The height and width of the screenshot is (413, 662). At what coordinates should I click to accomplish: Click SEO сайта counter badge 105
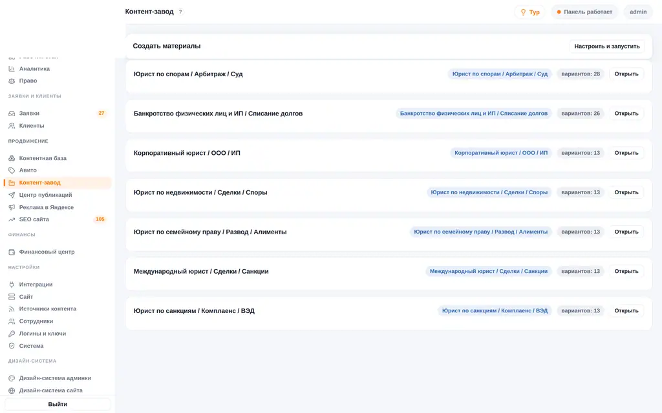(100, 219)
